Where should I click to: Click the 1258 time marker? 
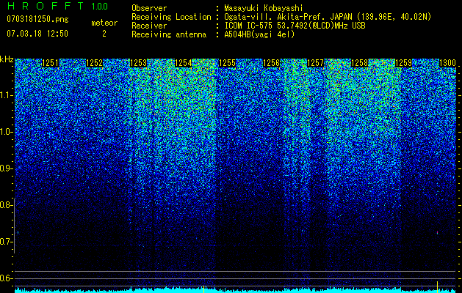360,63
